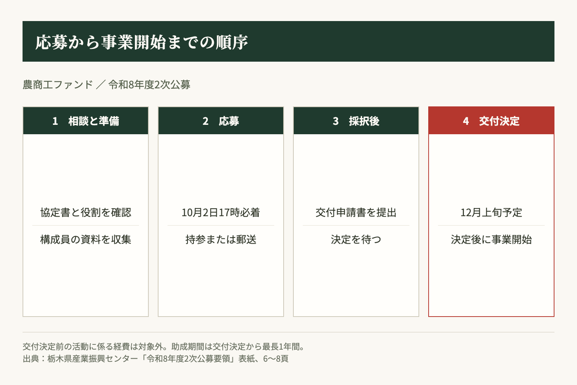Click the title 応募から事業開始までの順序
Image resolution: width=577 pixels, height=385 pixels.
[x=142, y=42]
